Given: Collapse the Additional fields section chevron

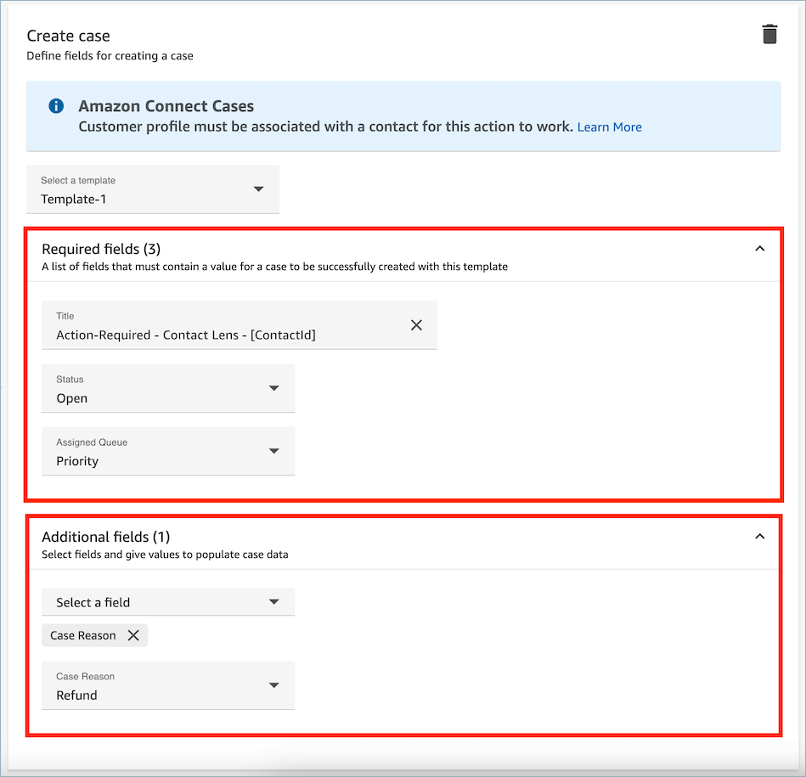Looking at the screenshot, I should [759, 537].
